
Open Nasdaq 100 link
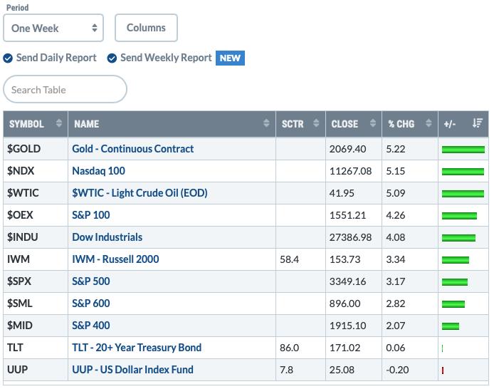99,171
